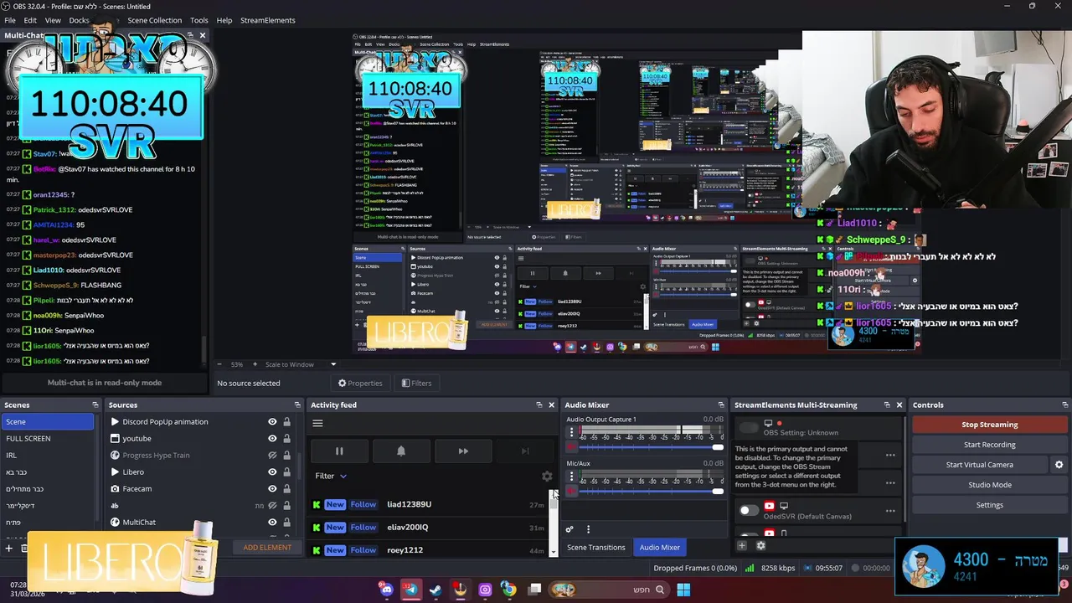Open advanced audio properties gears icon
1072x603 pixels.
(569, 529)
